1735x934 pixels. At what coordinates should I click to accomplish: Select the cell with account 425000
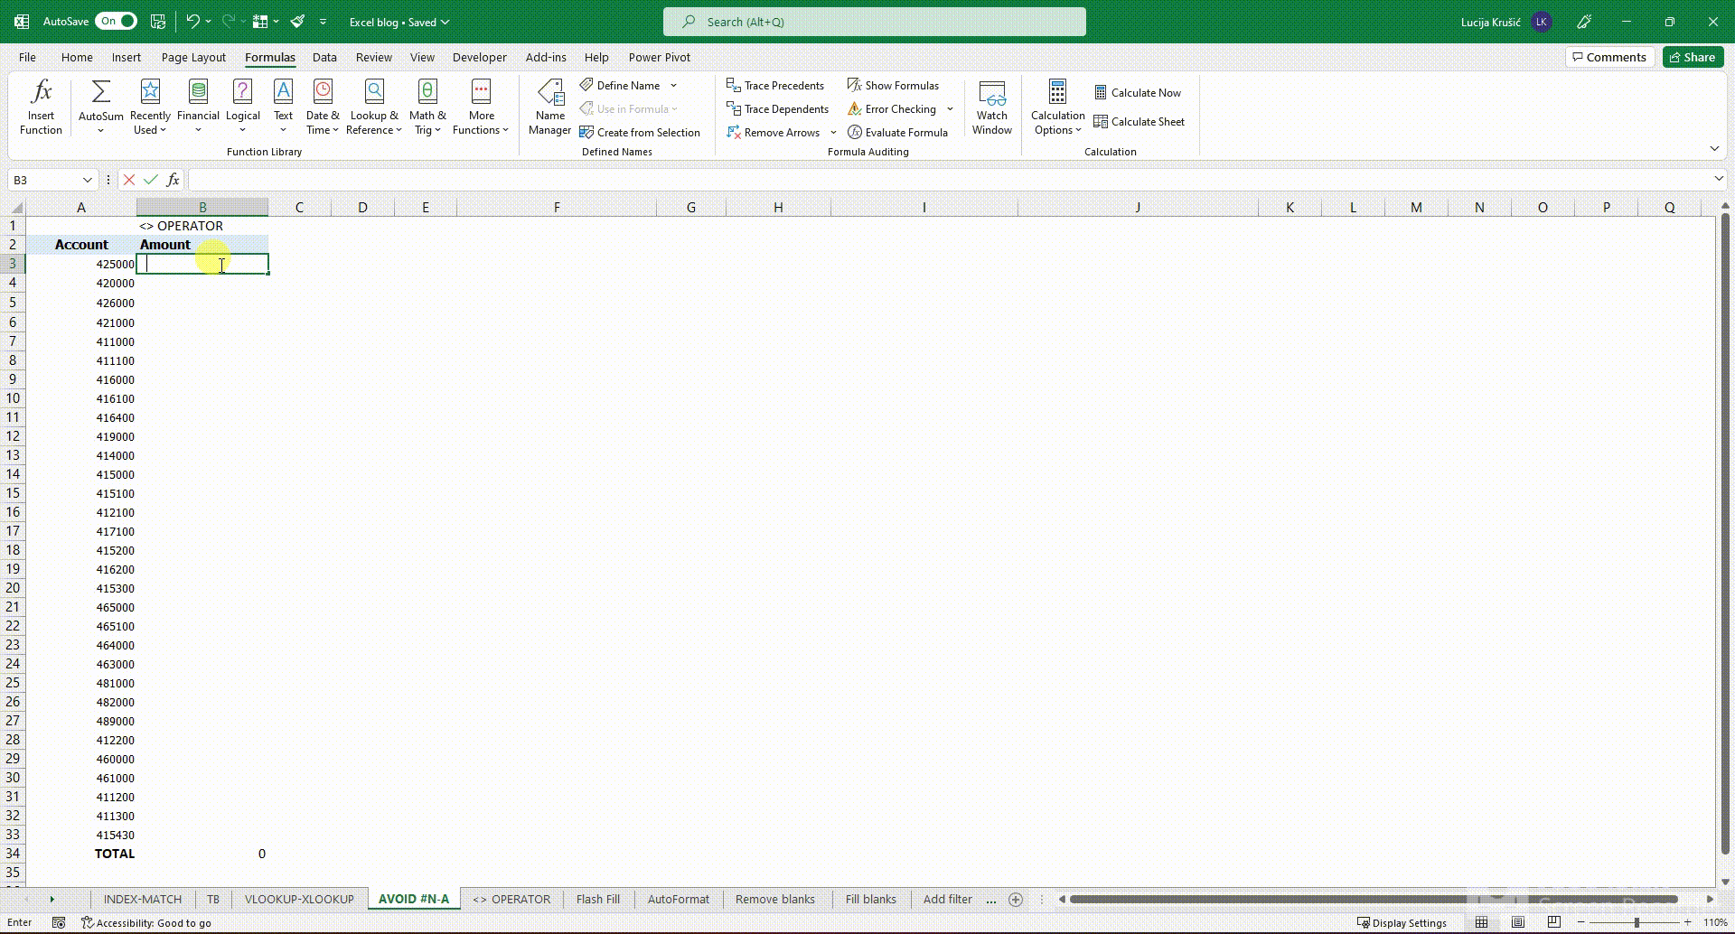tap(80, 264)
